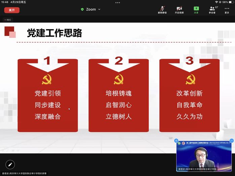Open the pencil annotation tool
The image size is (235, 176).
click(10, 165)
